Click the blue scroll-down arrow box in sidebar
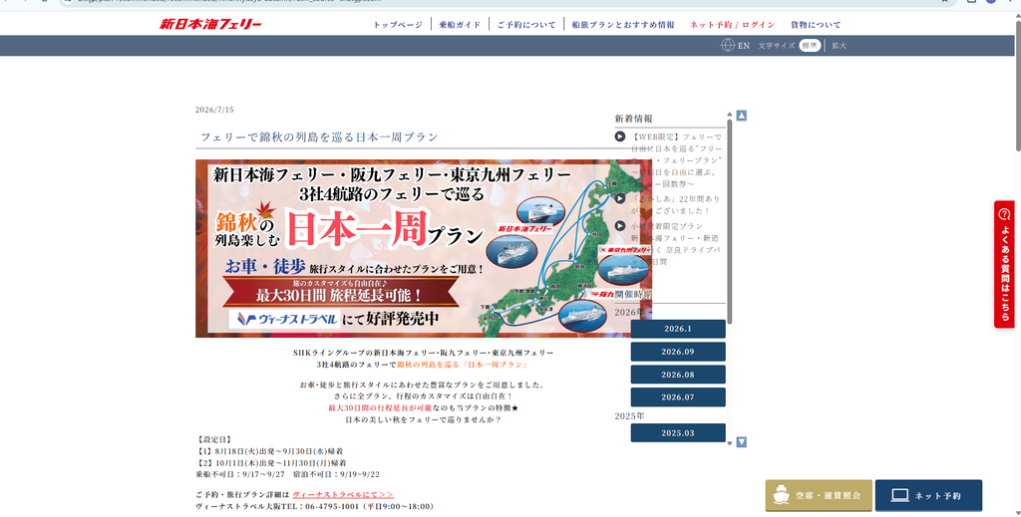This screenshot has width=1021, height=517. pyautogui.click(x=741, y=442)
